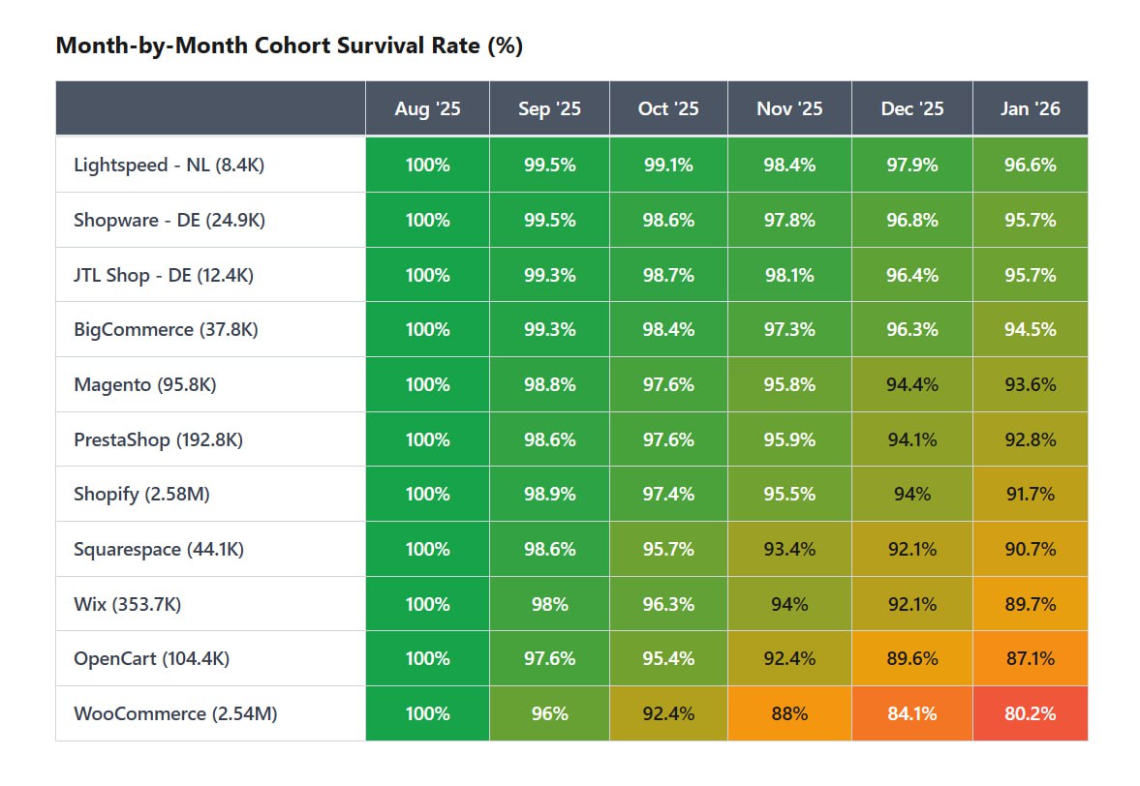Click the Wix (353.7K) row label

pos(127,604)
